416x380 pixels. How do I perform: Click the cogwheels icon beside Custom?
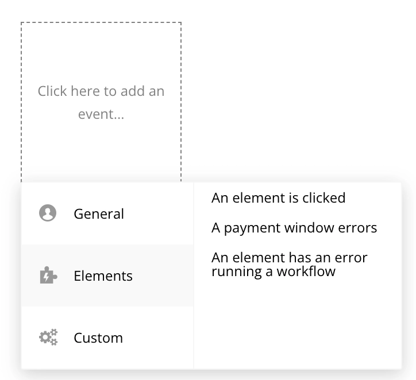pos(48,338)
